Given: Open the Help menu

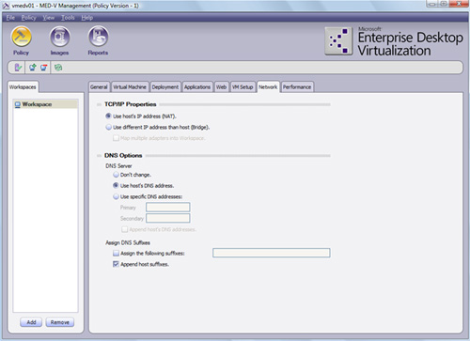Looking at the screenshot, I should (x=87, y=18).
